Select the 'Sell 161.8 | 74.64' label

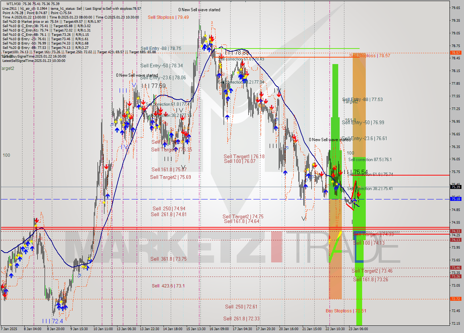click(241, 221)
